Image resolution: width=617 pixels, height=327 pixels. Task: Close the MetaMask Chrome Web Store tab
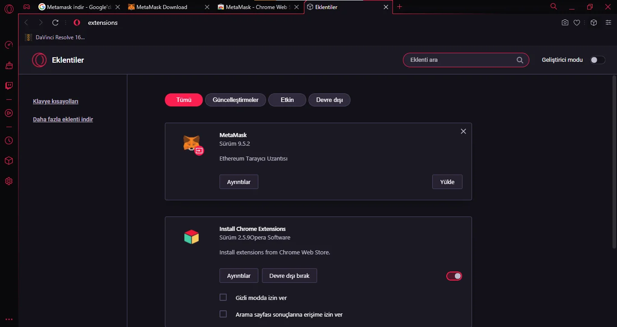tap(297, 7)
